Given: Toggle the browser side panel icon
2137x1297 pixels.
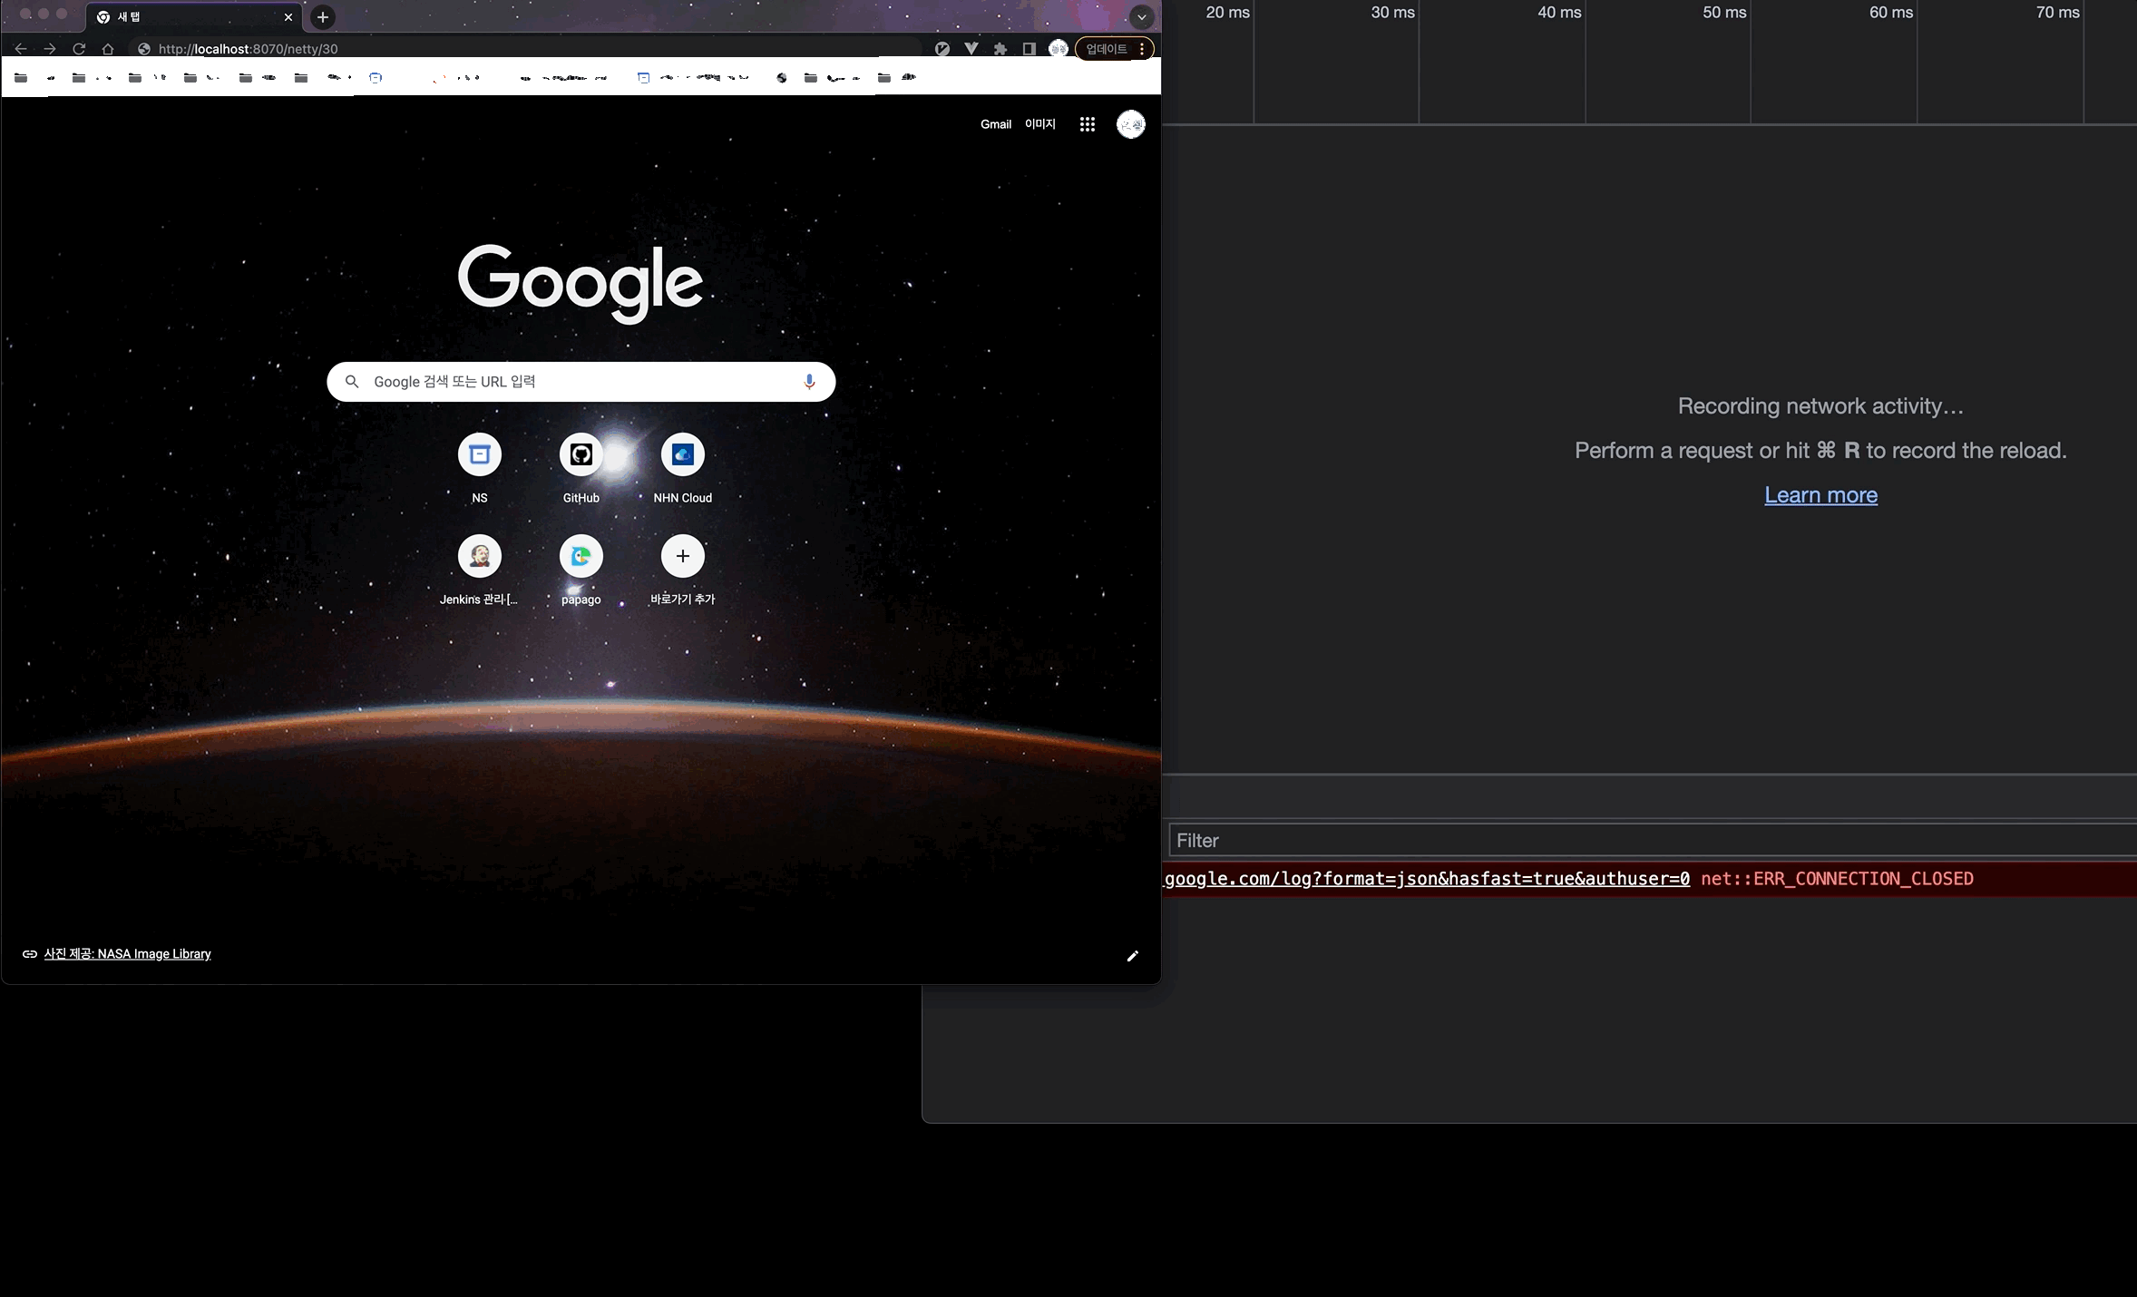Looking at the screenshot, I should 1029,49.
